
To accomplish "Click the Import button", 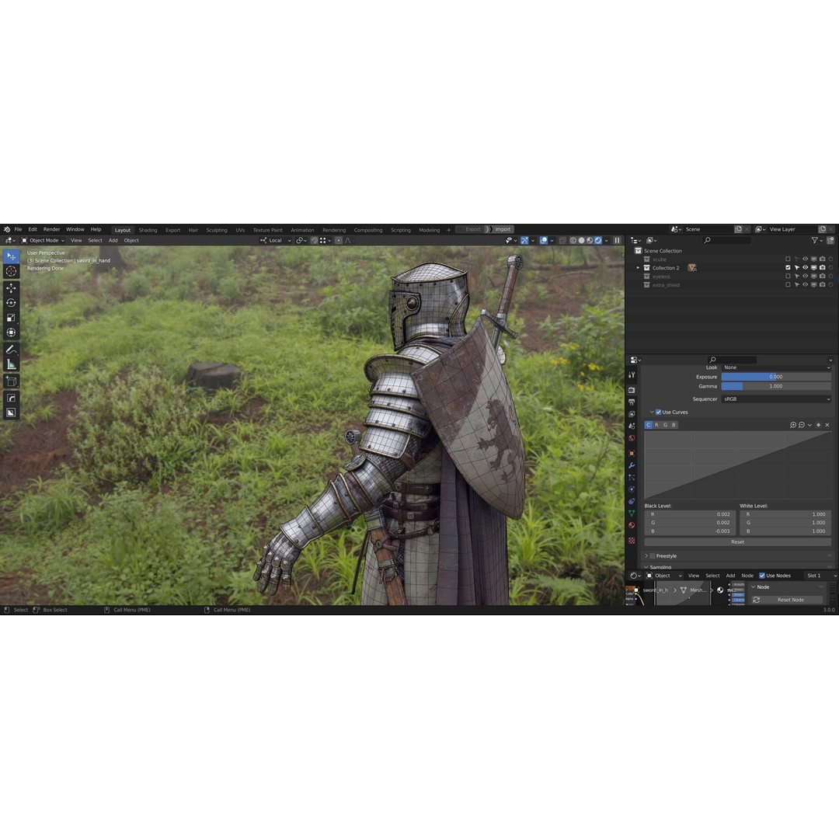I will pos(503,229).
